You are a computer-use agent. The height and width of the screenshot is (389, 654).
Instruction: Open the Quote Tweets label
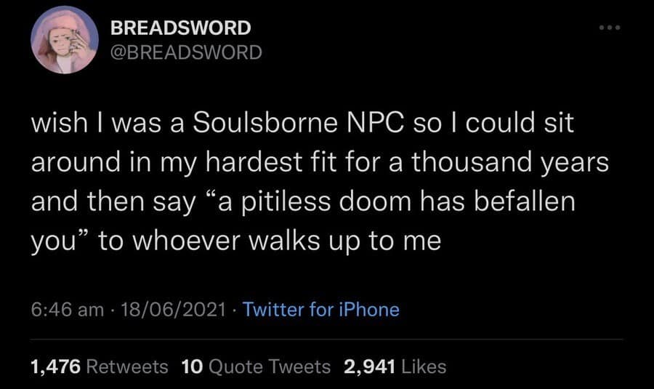[x=269, y=366]
